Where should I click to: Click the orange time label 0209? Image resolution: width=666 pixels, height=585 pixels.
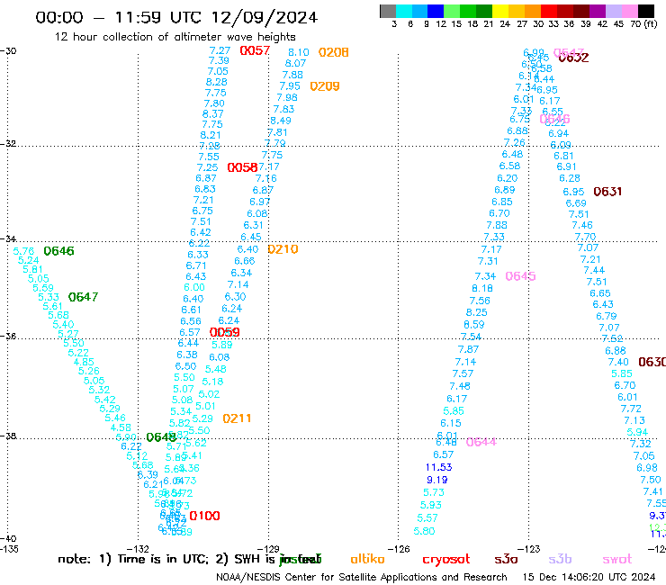tap(325, 86)
